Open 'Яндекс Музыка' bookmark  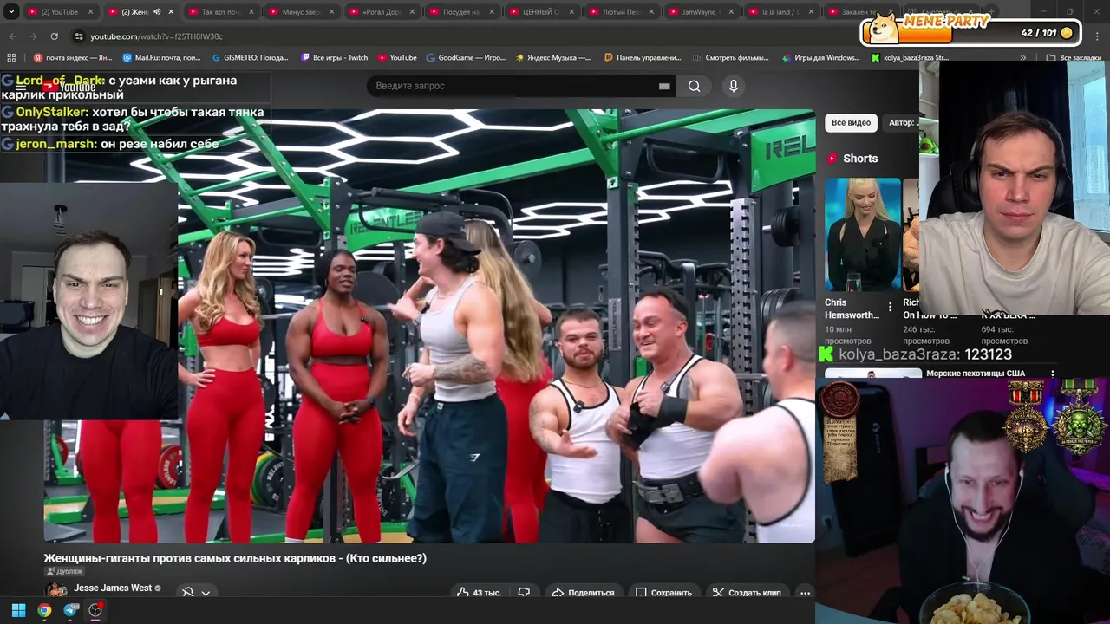(x=553, y=58)
